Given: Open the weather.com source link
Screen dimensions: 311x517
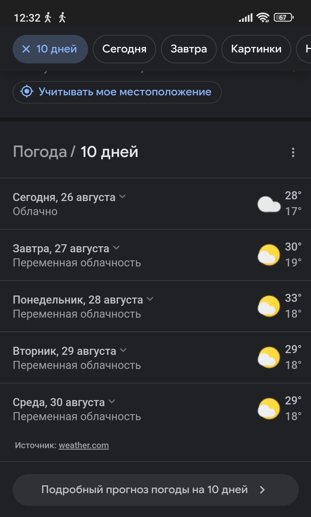Looking at the screenshot, I should tap(84, 445).
